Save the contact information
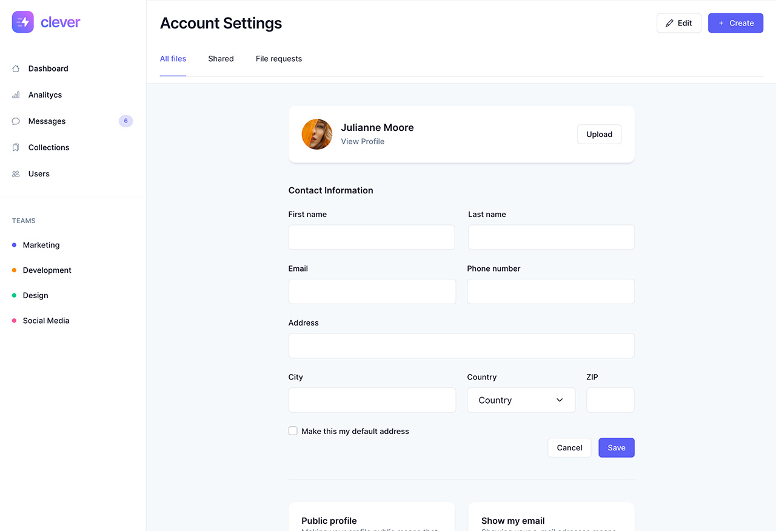The width and height of the screenshot is (776, 531). 616,447
